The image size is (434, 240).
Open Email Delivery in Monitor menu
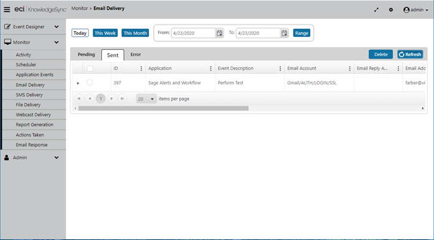click(x=34, y=85)
